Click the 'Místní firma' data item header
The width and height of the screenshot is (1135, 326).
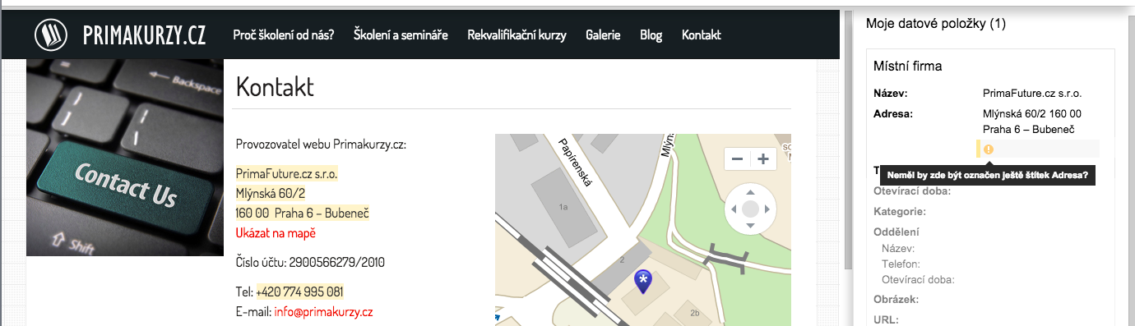(908, 67)
